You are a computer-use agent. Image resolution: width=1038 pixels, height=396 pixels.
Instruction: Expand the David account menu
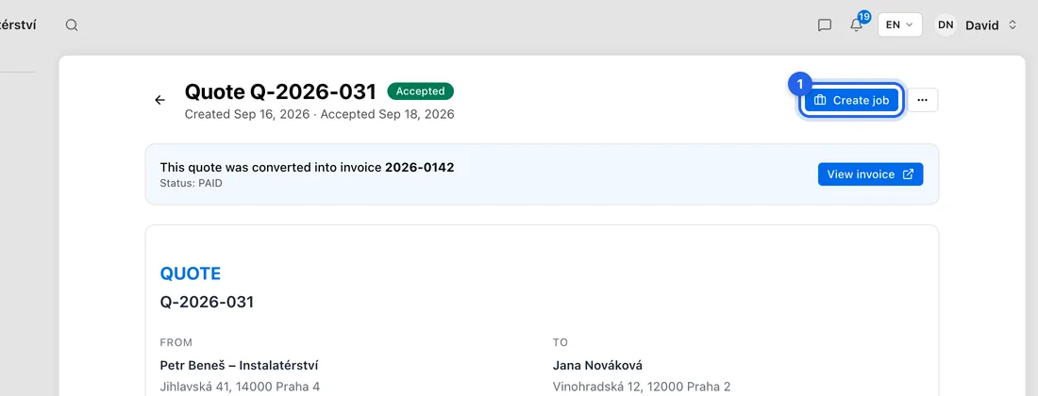click(990, 25)
